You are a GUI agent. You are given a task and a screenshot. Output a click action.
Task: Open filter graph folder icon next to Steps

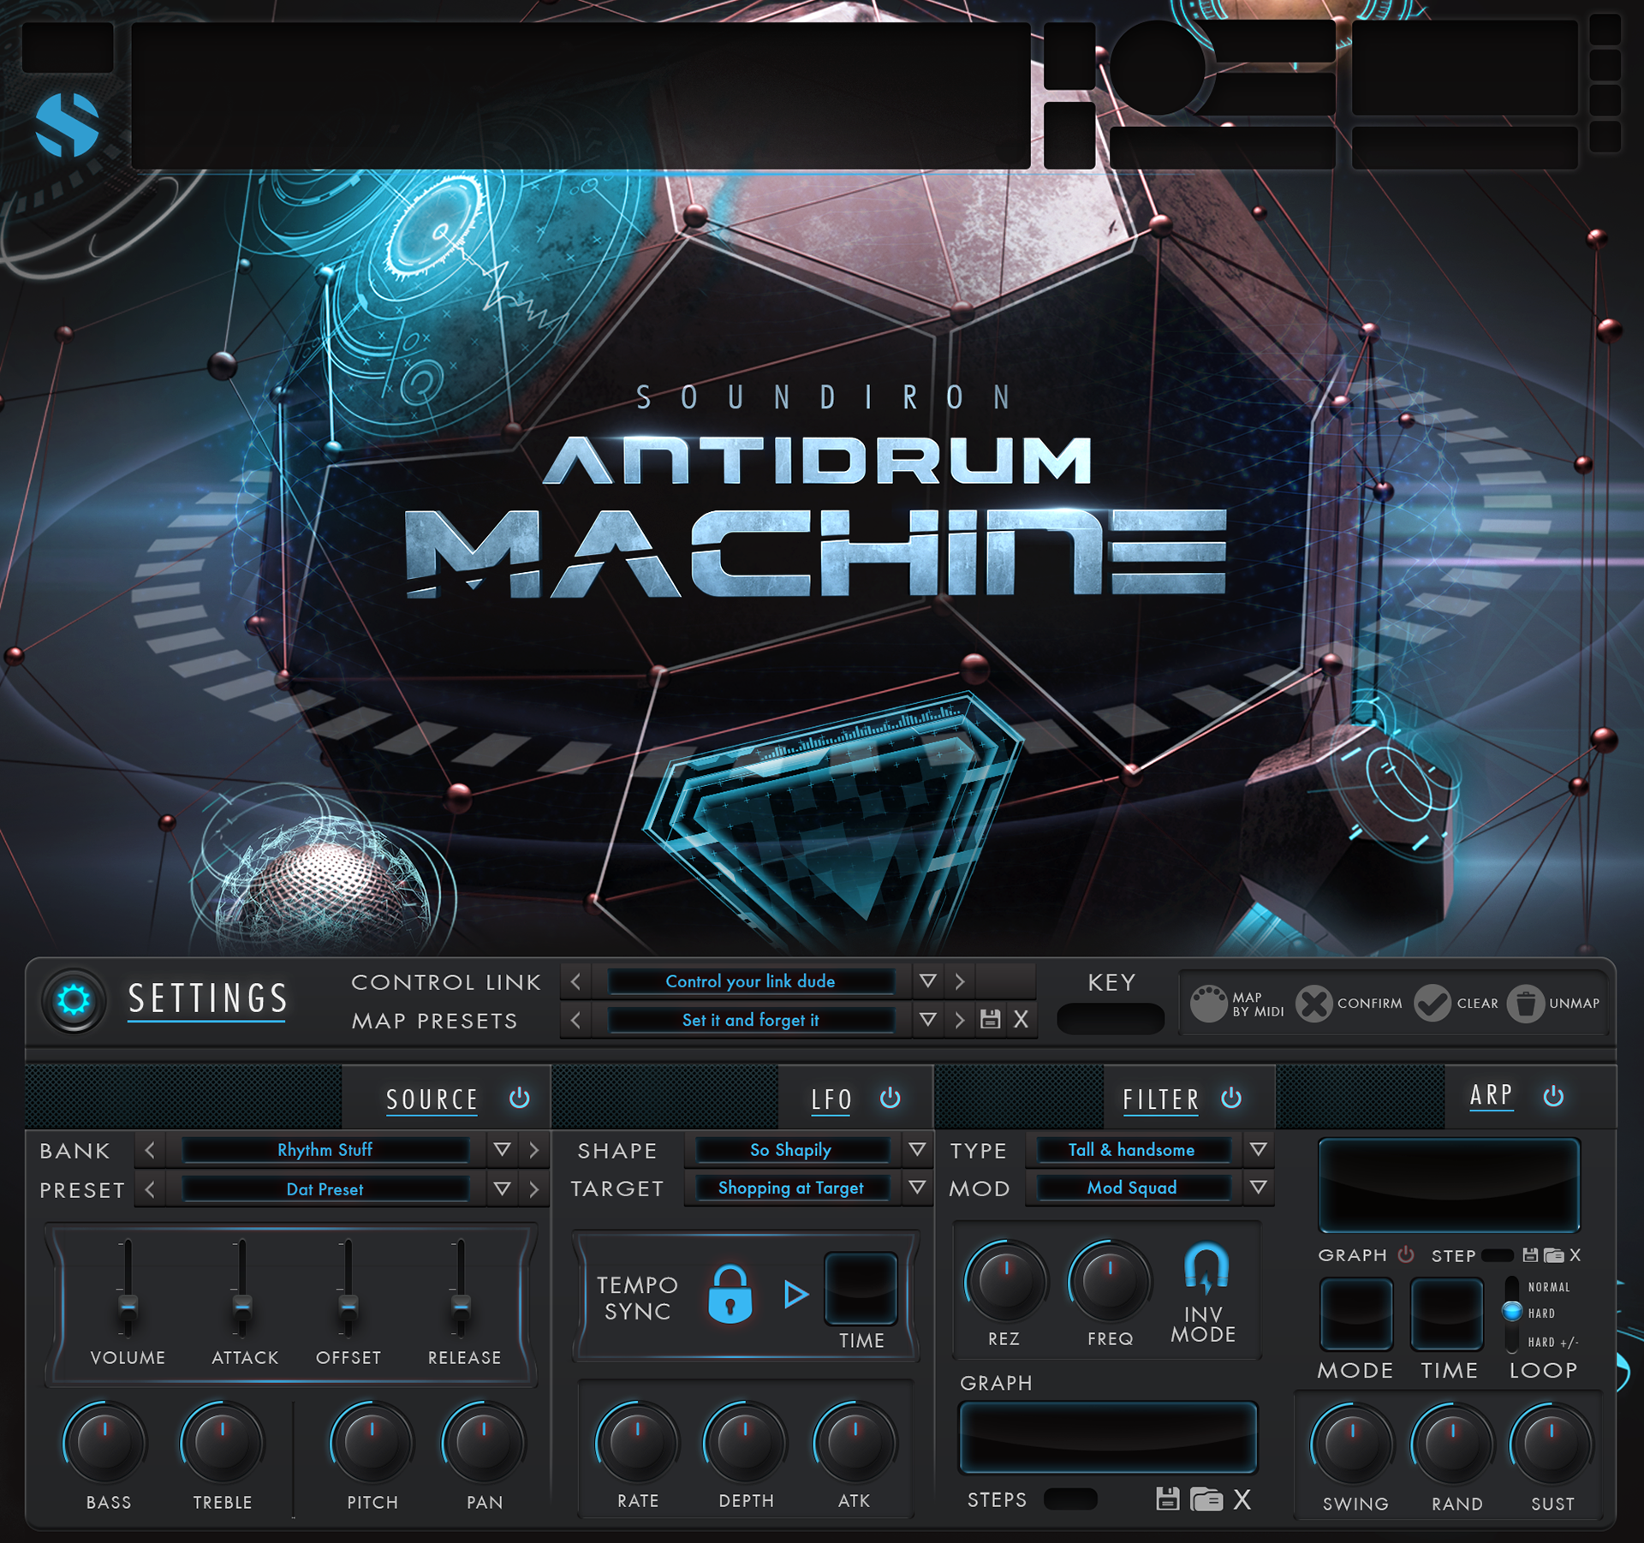pyautogui.click(x=1206, y=1499)
